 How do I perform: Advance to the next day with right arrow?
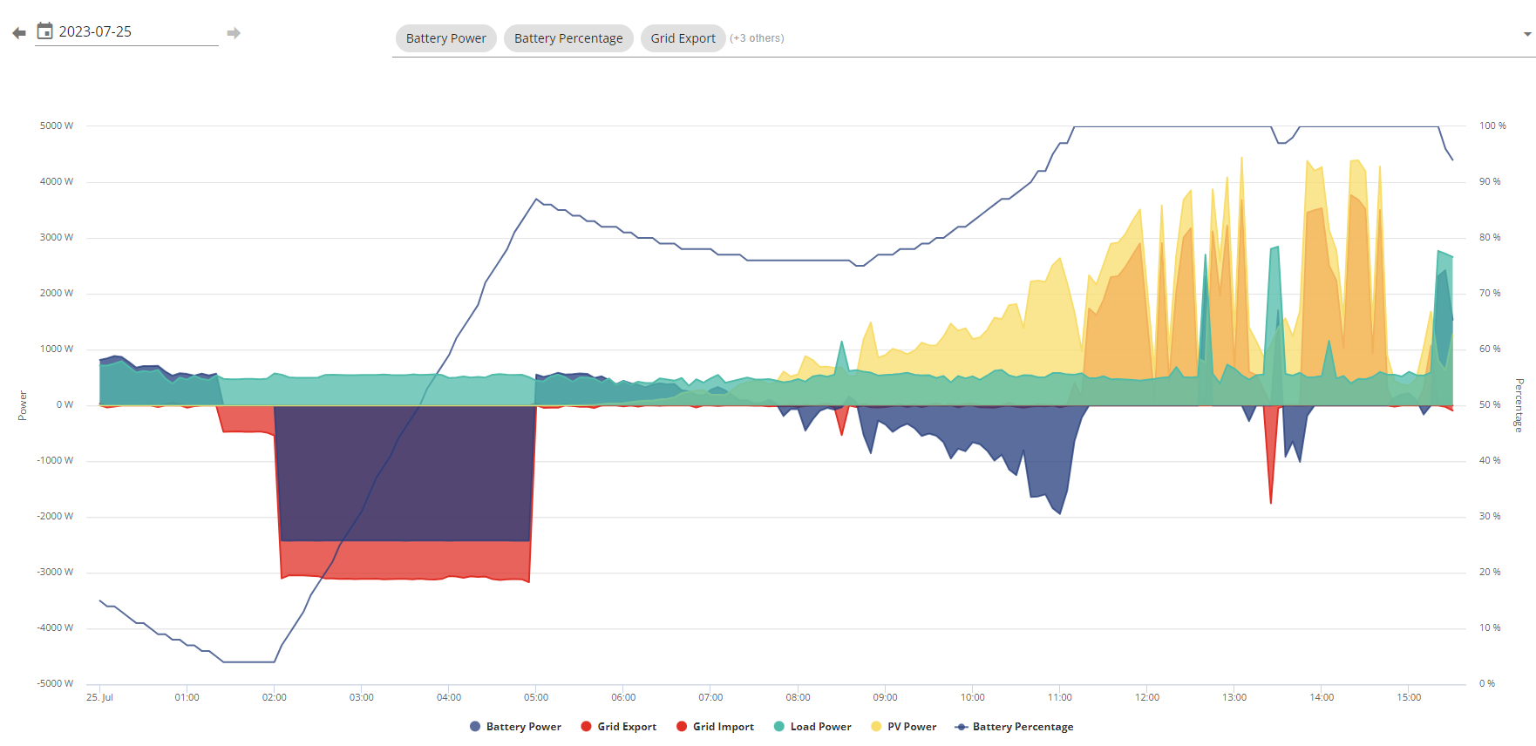click(234, 33)
